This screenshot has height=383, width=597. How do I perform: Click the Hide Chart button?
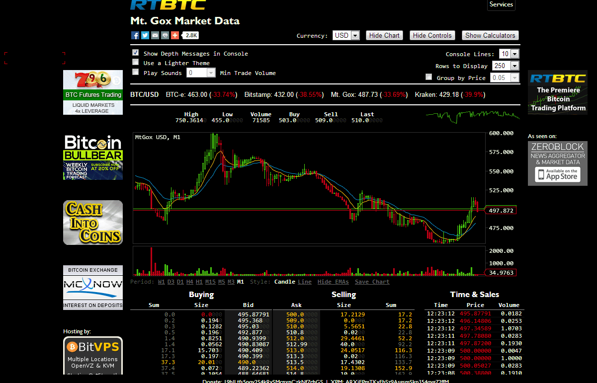coord(384,35)
